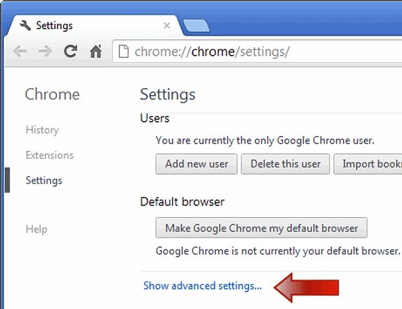Select Settings in the sidebar
Image resolution: width=402 pixels, height=309 pixels.
click(x=44, y=180)
